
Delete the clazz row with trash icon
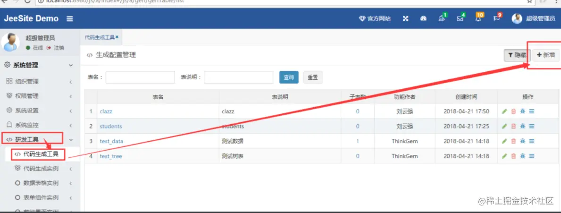514,111
